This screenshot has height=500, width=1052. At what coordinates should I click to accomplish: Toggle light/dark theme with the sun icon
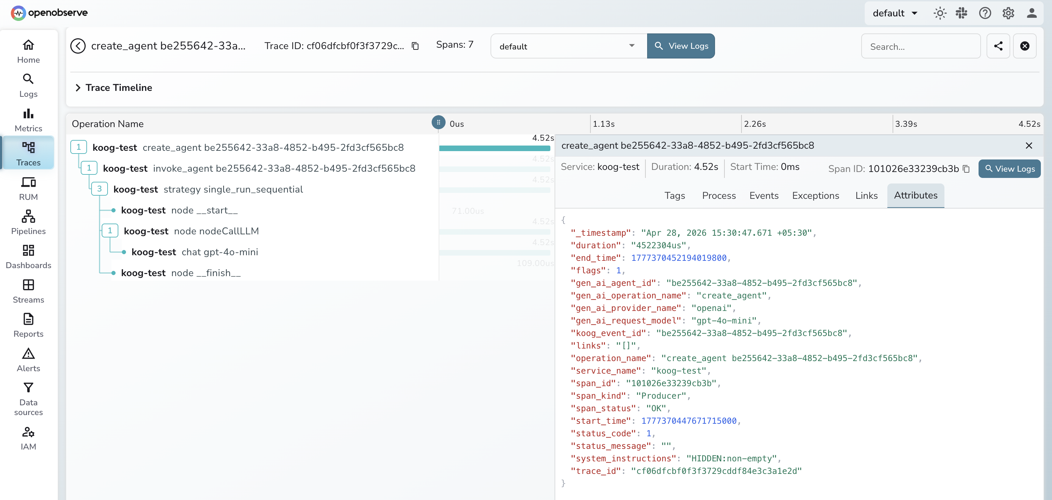coord(940,13)
